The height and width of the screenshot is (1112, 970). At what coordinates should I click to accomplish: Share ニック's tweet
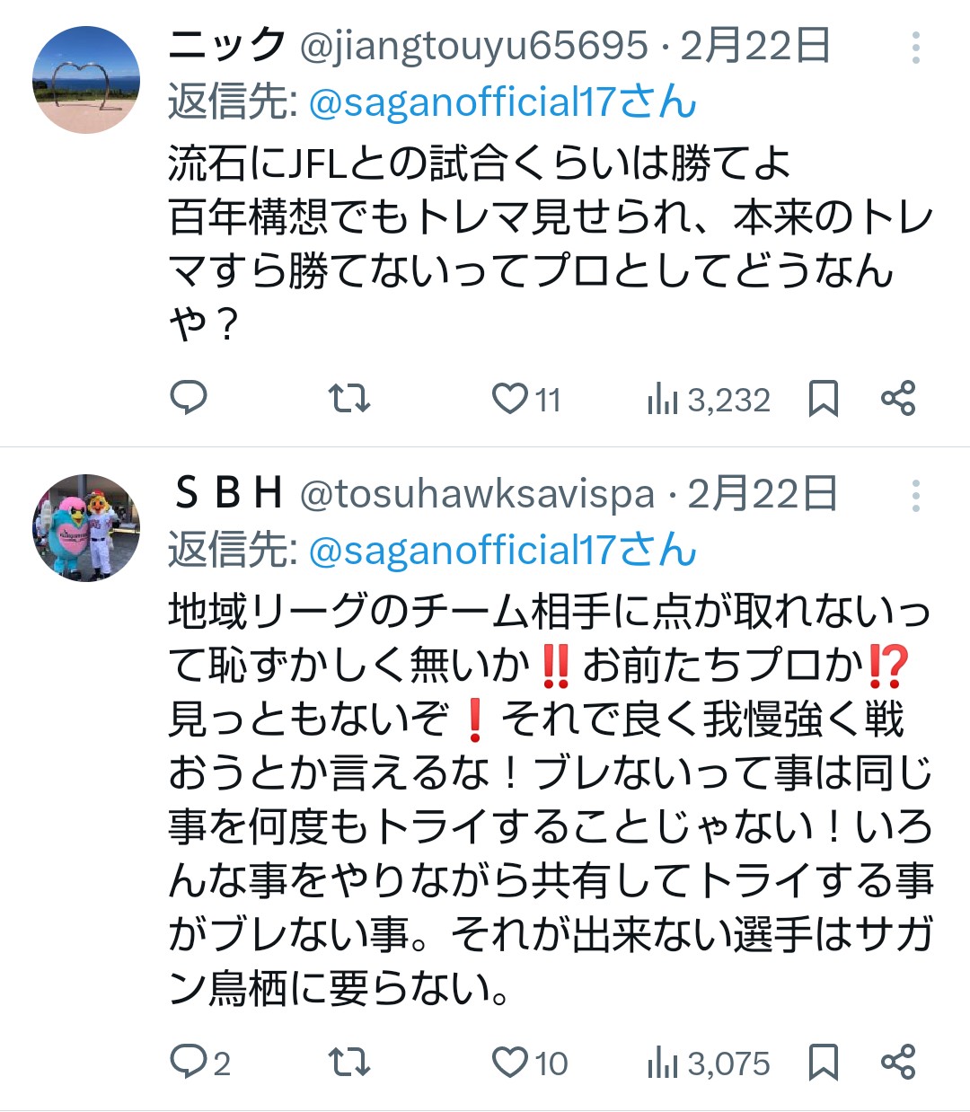[898, 398]
